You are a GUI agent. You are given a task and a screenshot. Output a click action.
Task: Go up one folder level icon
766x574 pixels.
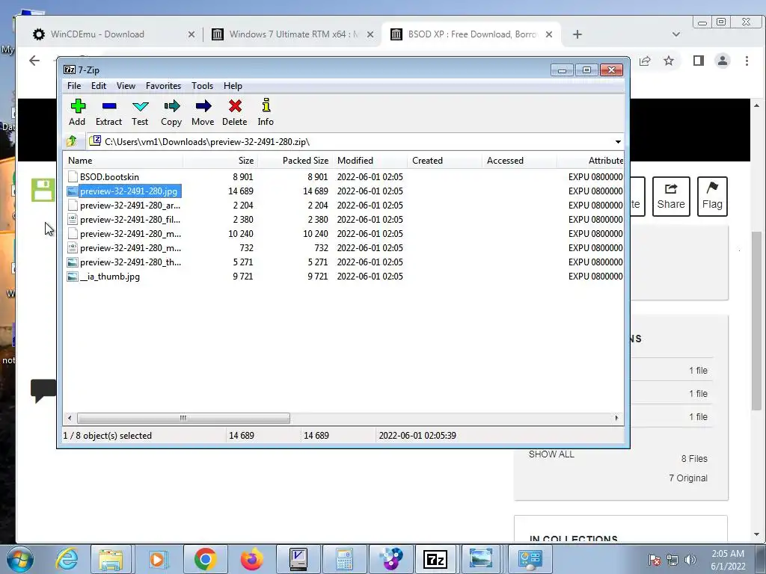coord(72,141)
